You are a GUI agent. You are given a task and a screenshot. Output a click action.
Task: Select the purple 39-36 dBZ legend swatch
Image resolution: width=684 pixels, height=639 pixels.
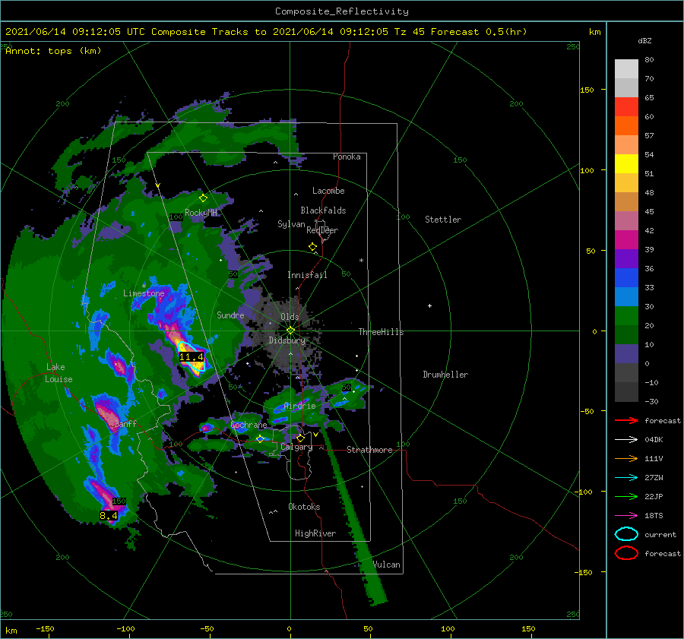coord(626,259)
